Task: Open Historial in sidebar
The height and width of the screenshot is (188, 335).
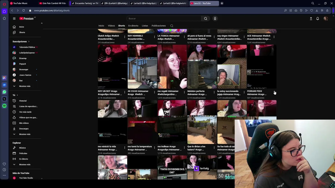Action: point(23,101)
